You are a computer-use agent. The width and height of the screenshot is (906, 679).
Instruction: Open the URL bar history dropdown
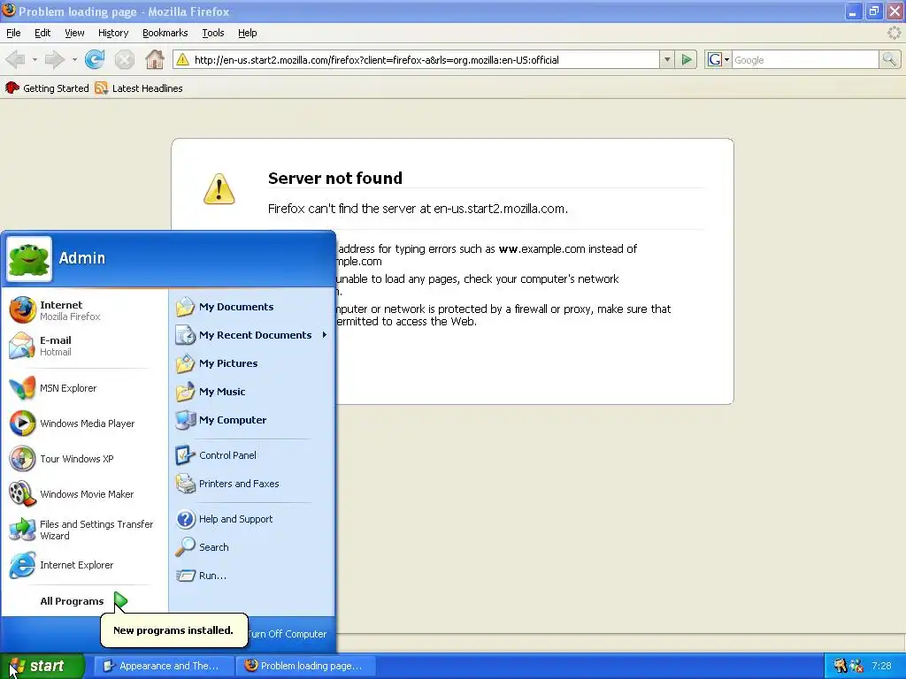(x=667, y=59)
